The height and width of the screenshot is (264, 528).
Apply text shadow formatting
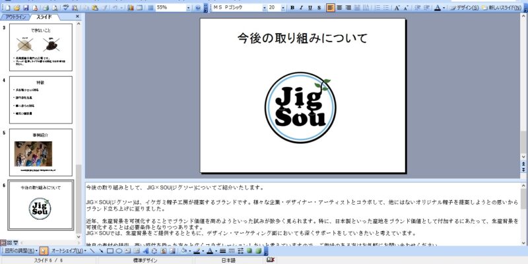point(319,8)
